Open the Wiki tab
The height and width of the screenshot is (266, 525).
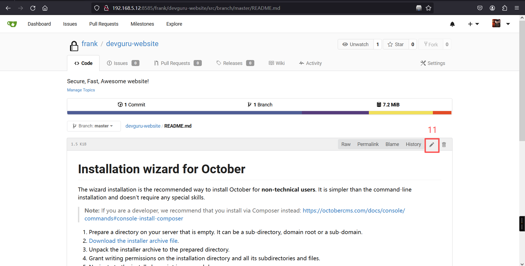tap(277, 63)
